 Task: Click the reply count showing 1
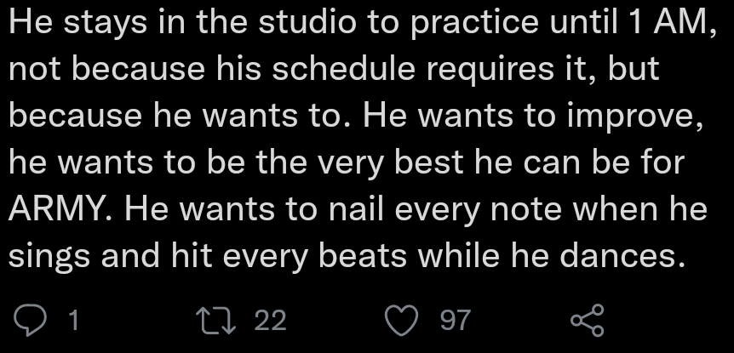click(73, 321)
